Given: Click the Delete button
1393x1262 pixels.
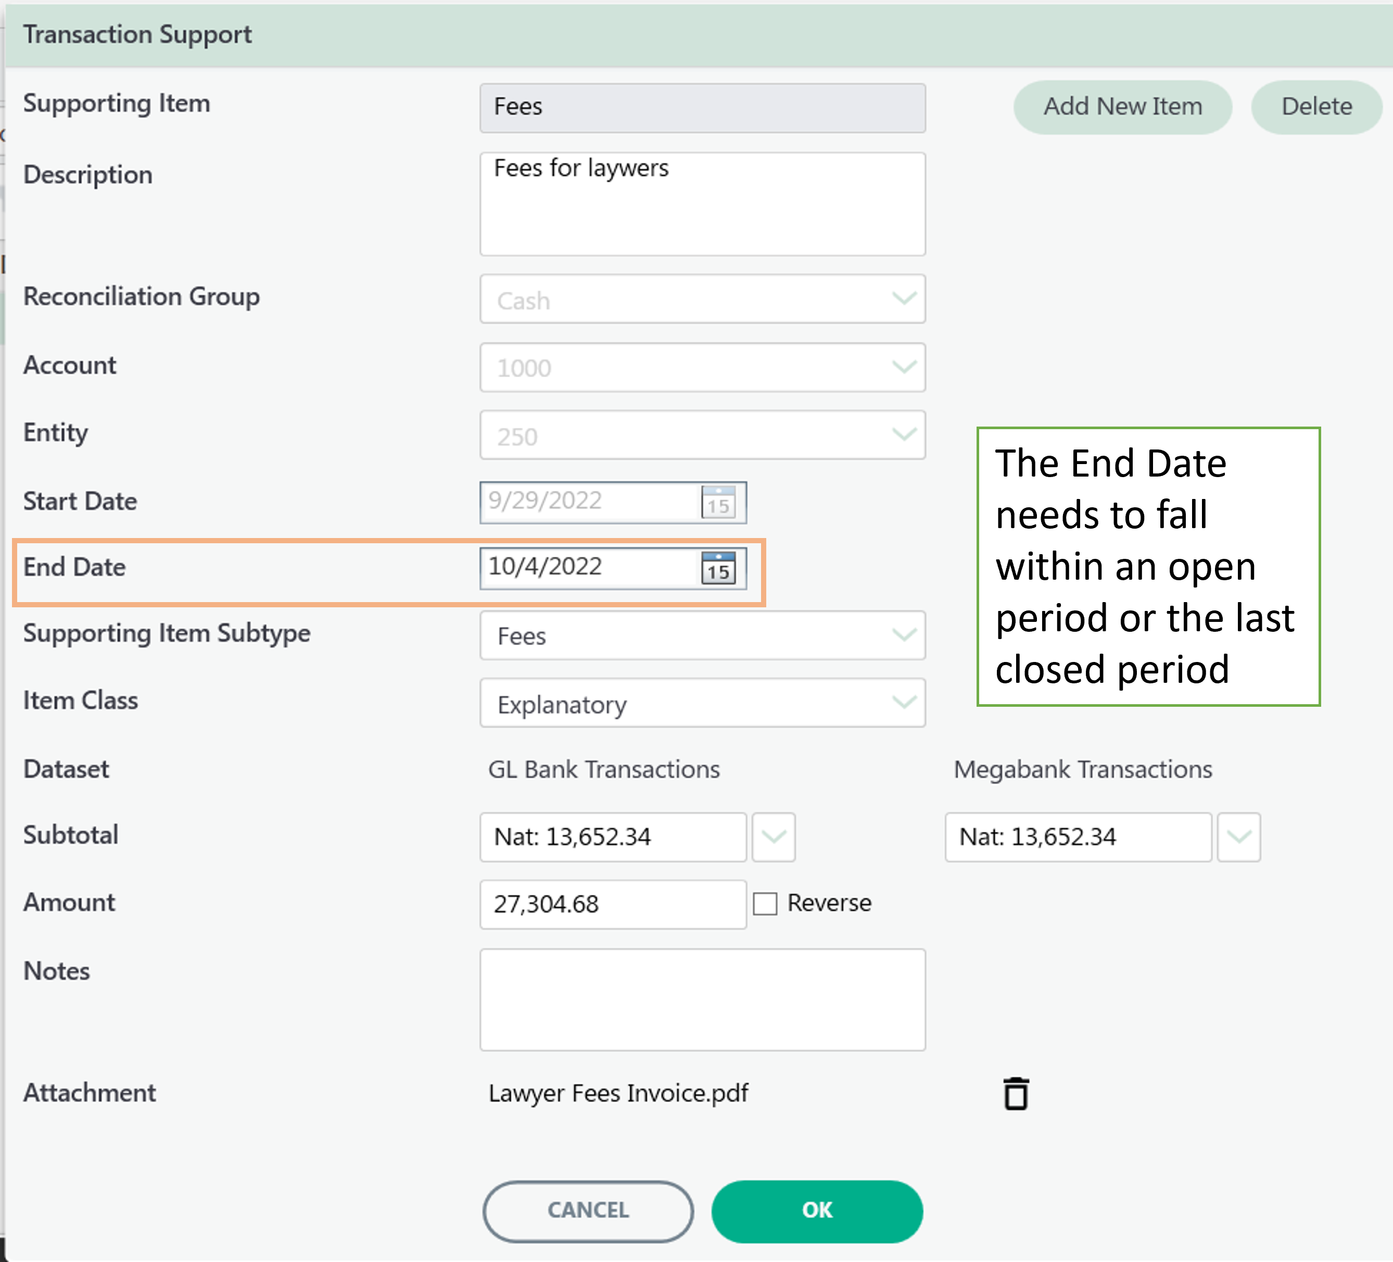Looking at the screenshot, I should (x=1317, y=107).
